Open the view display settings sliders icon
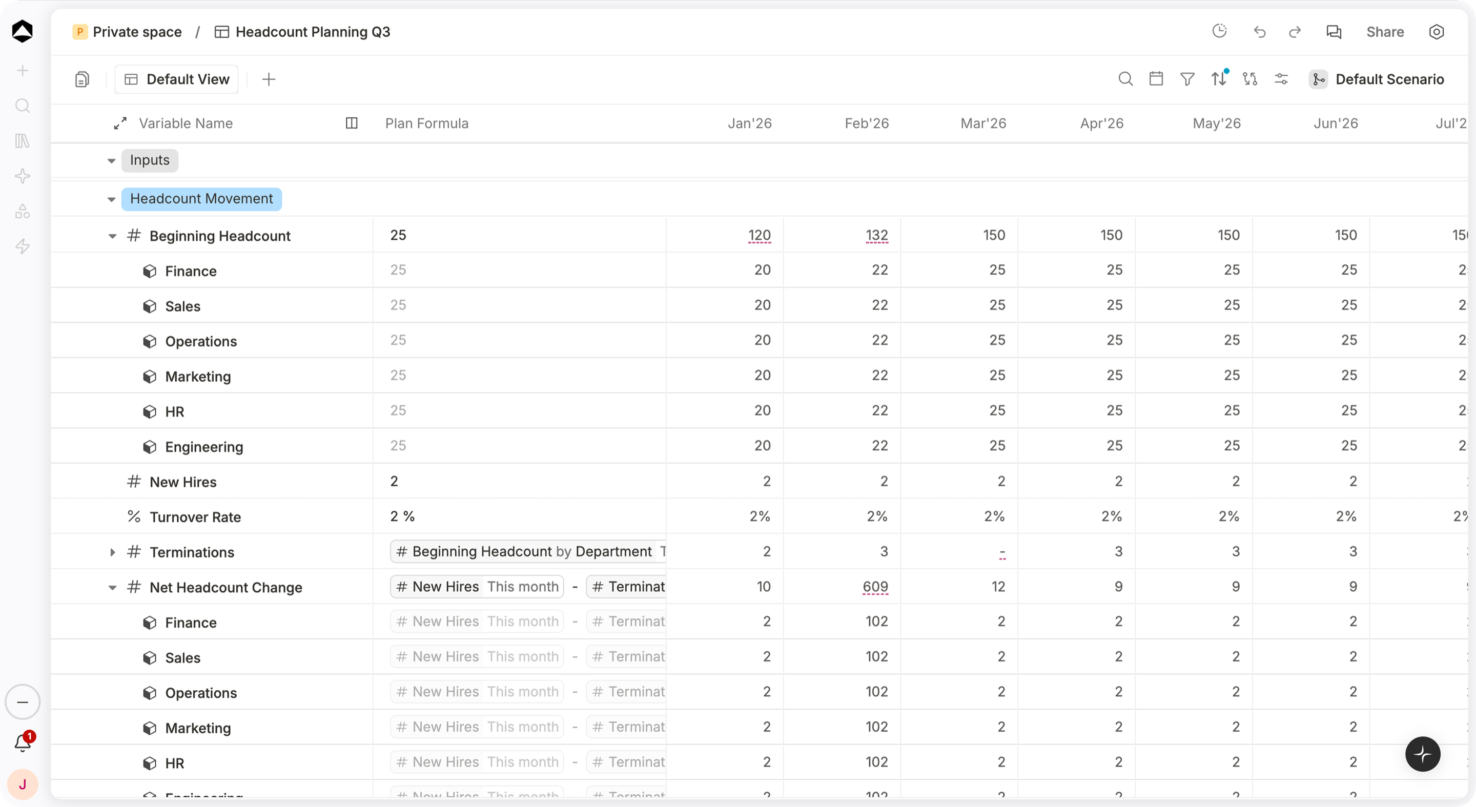The image size is (1476, 807). pos(1281,79)
